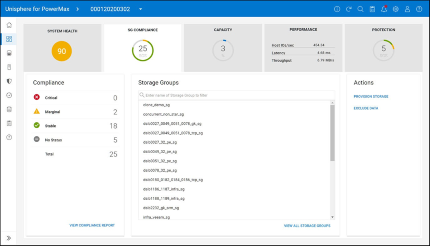Open the Data Protection shield icon
430x246 pixels.
click(9, 81)
